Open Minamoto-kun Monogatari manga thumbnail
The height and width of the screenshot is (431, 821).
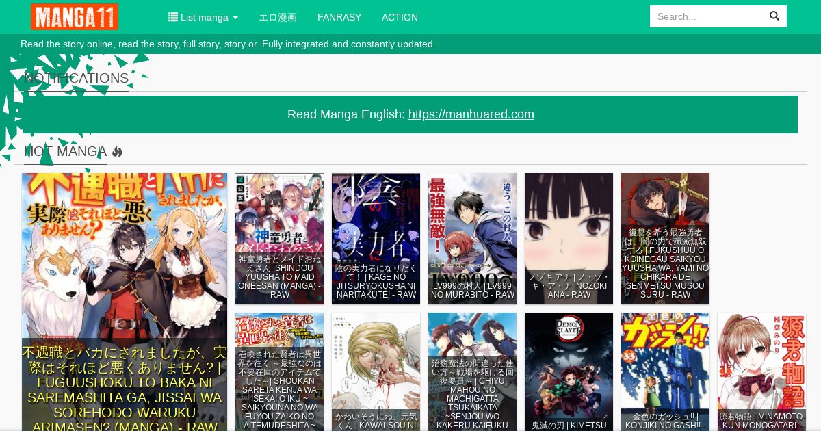click(x=761, y=371)
